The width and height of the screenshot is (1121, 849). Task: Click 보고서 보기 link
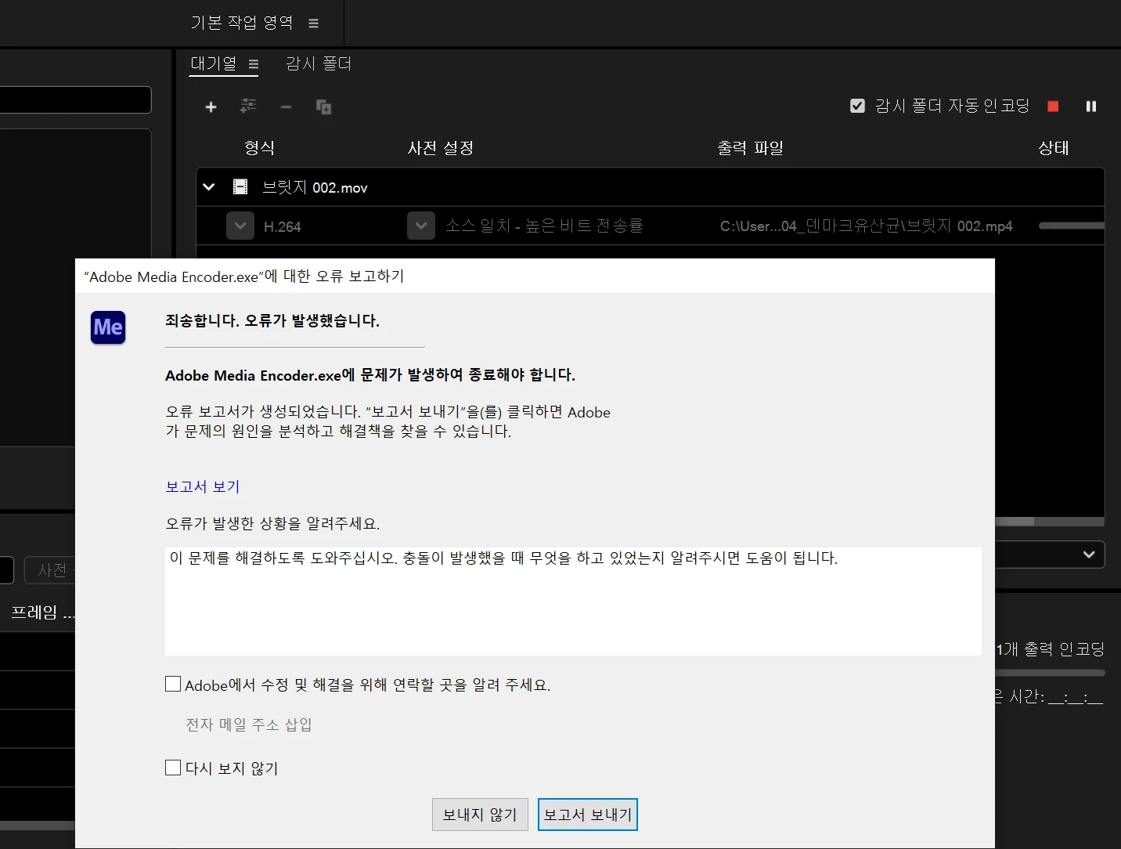pyautogui.click(x=203, y=486)
